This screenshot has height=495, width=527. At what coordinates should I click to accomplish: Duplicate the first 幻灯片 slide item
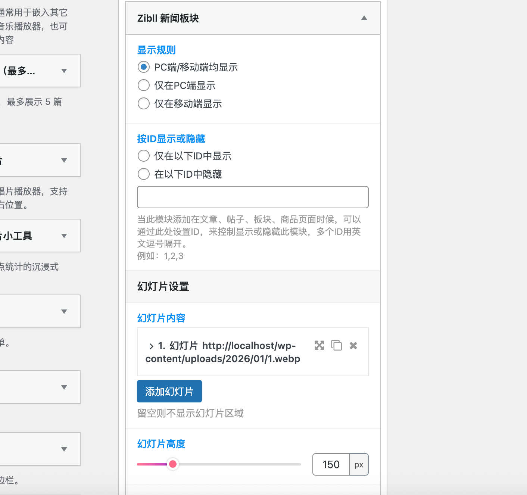(x=336, y=345)
